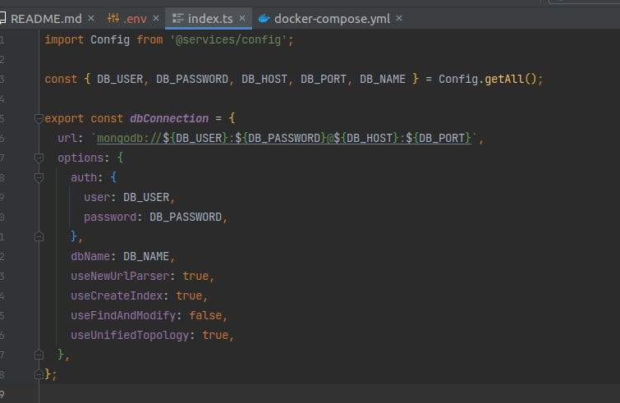620x403 pixels.
Task: Close the .env tab
Action: (156, 18)
